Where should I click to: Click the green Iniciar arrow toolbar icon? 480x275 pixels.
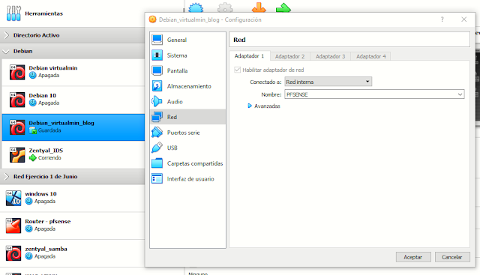[x=283, y=7]
